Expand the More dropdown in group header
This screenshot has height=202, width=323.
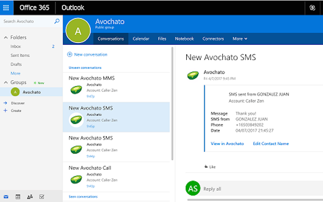pyautogui.click(x=240, y=39)
